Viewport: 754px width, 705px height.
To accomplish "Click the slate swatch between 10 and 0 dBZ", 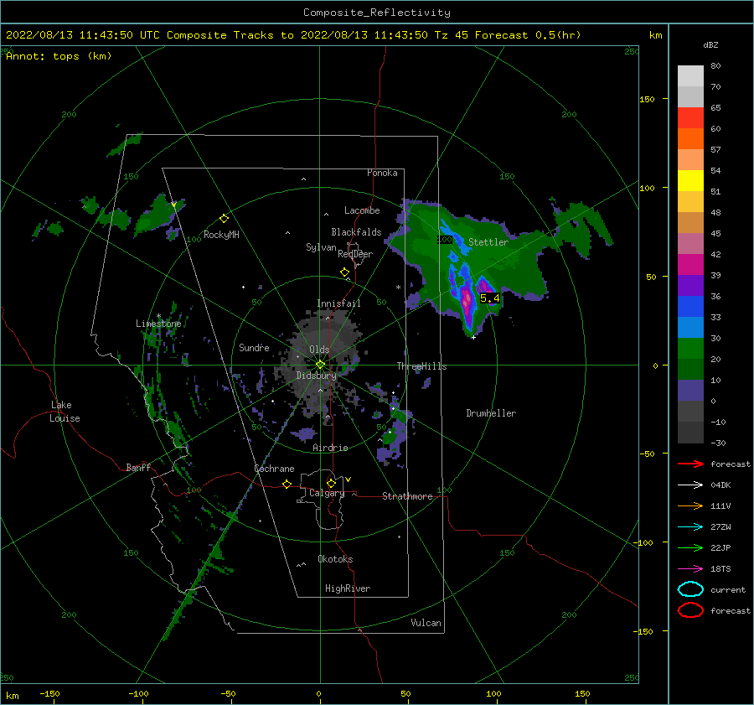I will (x=690, y=391).
